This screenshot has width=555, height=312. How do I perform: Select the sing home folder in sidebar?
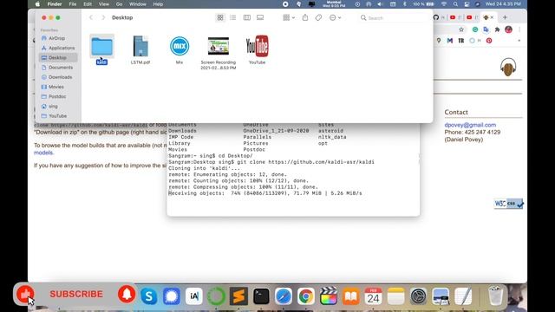click(x=58, y=106)
